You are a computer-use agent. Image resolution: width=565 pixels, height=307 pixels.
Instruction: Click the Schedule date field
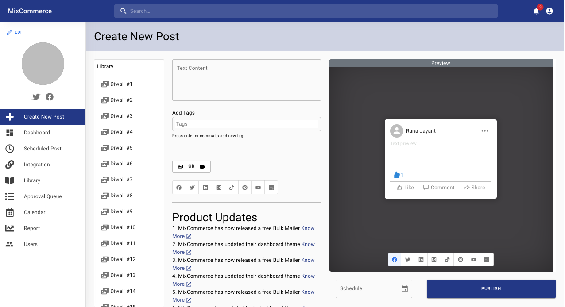[x=374, y=289]
